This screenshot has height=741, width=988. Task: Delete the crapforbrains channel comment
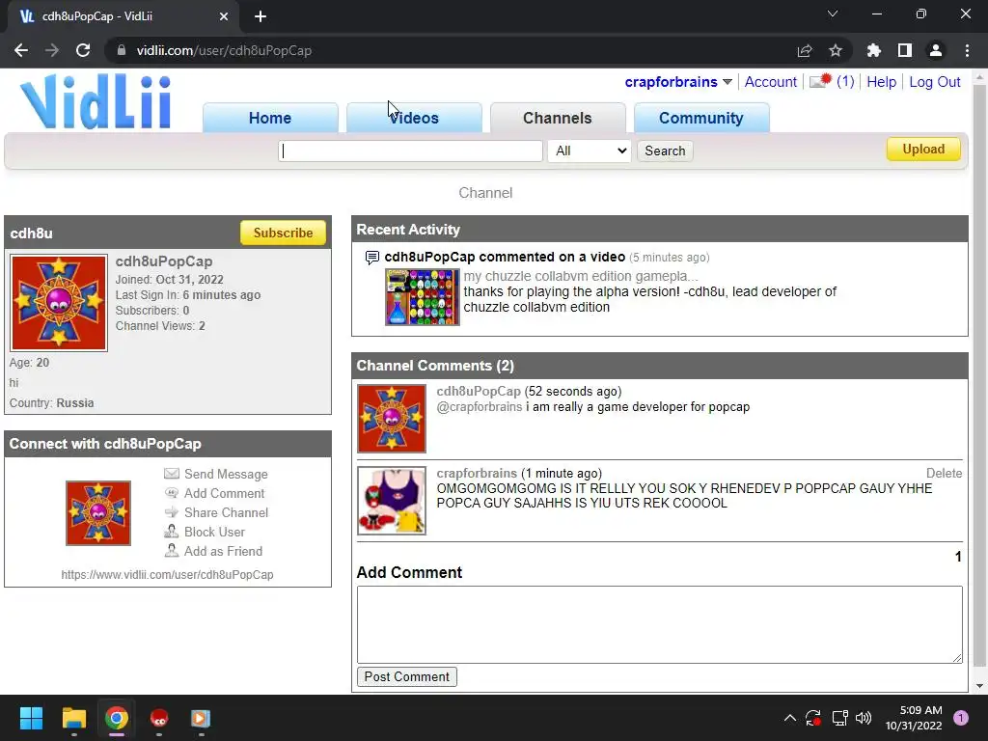(944, 473)
